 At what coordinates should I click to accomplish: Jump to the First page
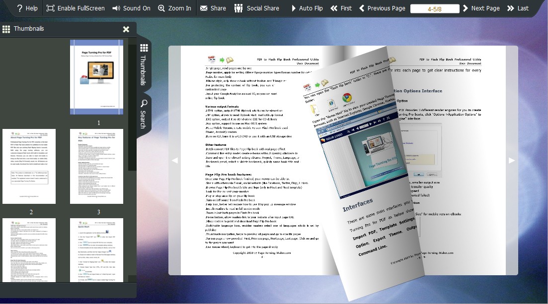pos(341,8)
